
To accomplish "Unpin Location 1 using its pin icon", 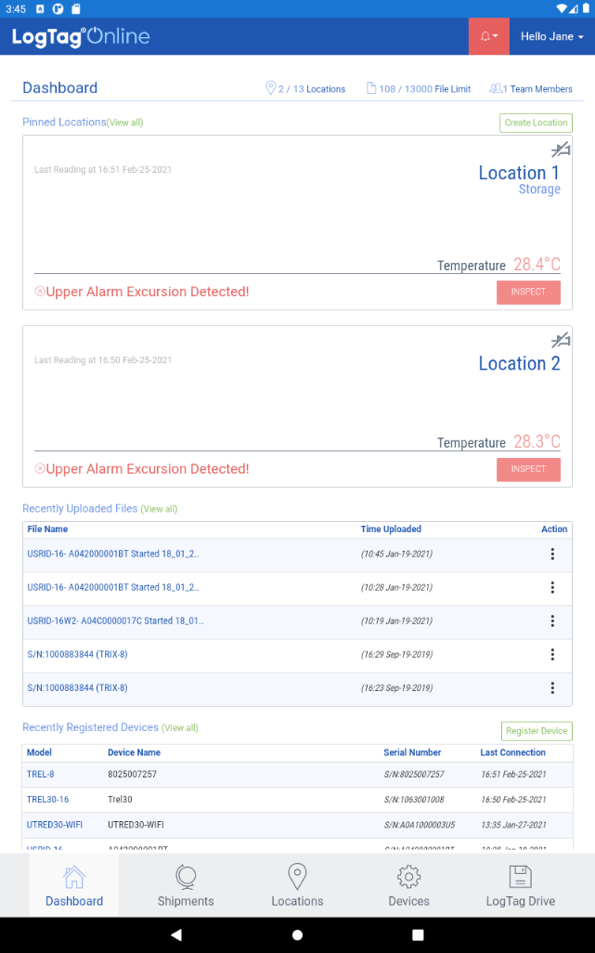I will tap(561, 150).
